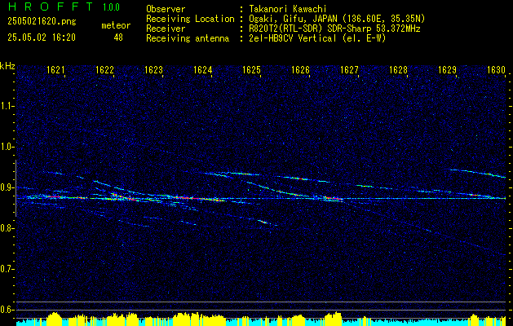Click frequency axis label 0.9

7,187
